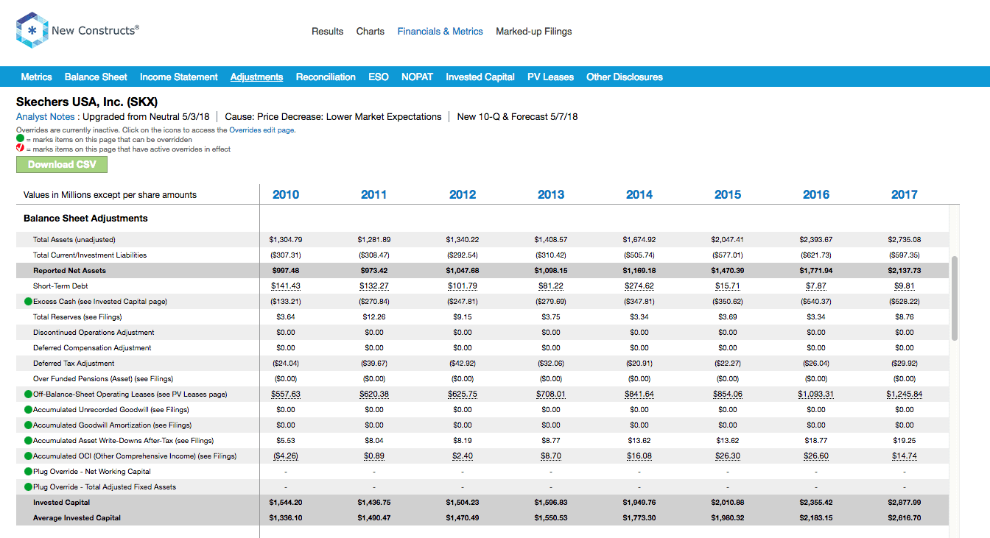Click 2010 operating leases value $557.63

point(286,394)
